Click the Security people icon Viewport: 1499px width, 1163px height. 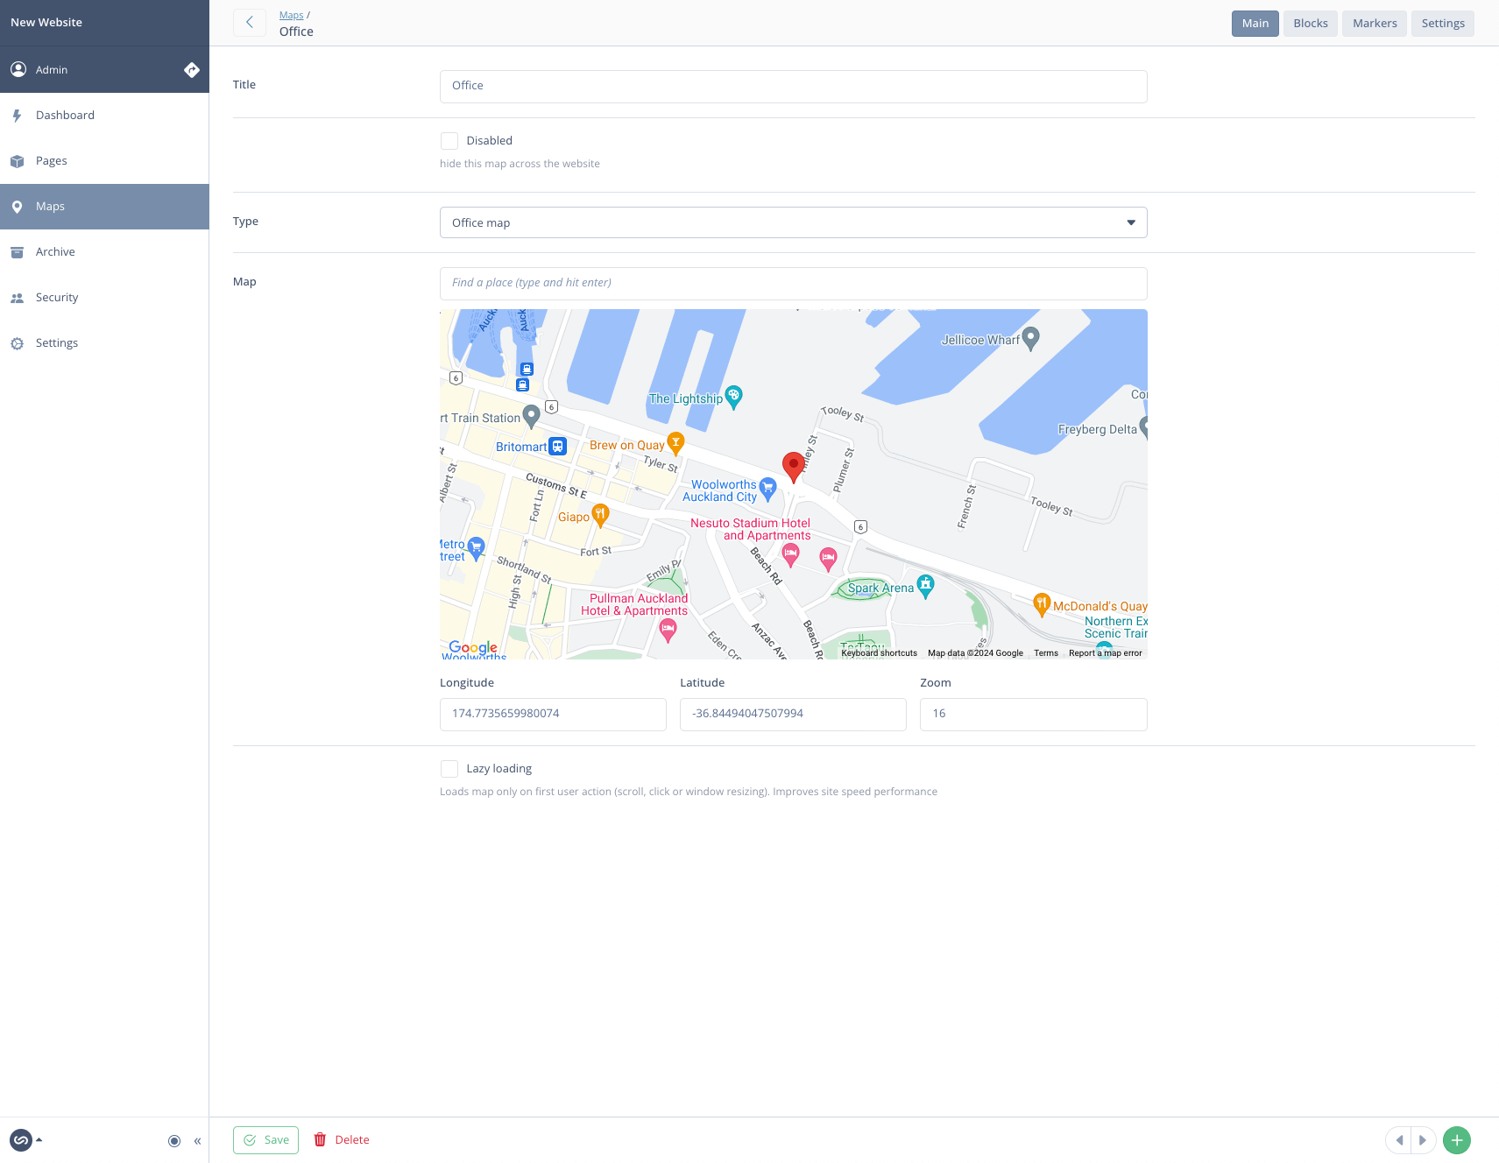tap(17, 298)
